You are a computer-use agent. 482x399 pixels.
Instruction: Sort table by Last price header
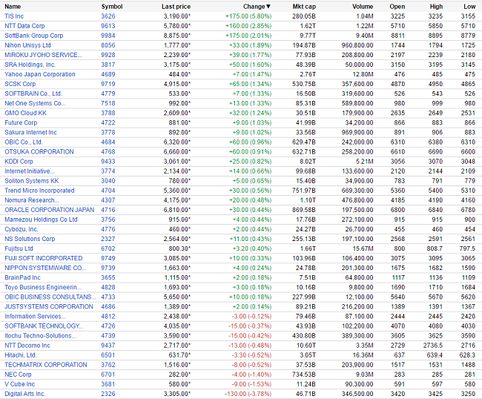point(176,7)
